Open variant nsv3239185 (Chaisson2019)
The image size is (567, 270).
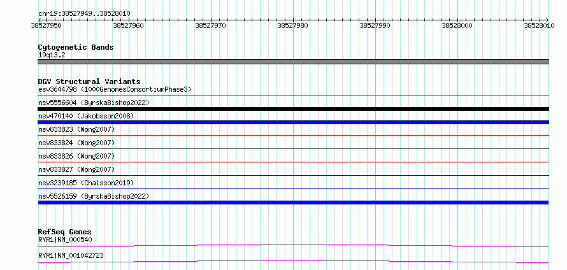click(86, 183)
